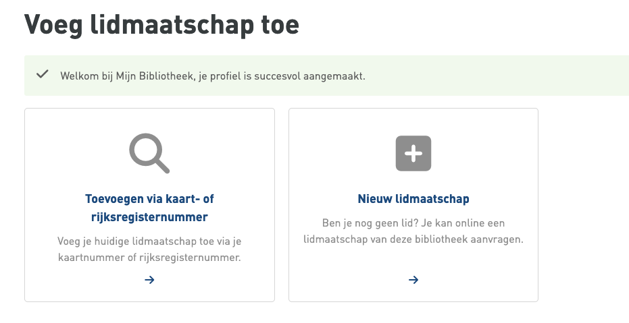Click the 'Welkom bij Mijn Bibliotheek' message

pyautogui.click(x=122, y=76)
